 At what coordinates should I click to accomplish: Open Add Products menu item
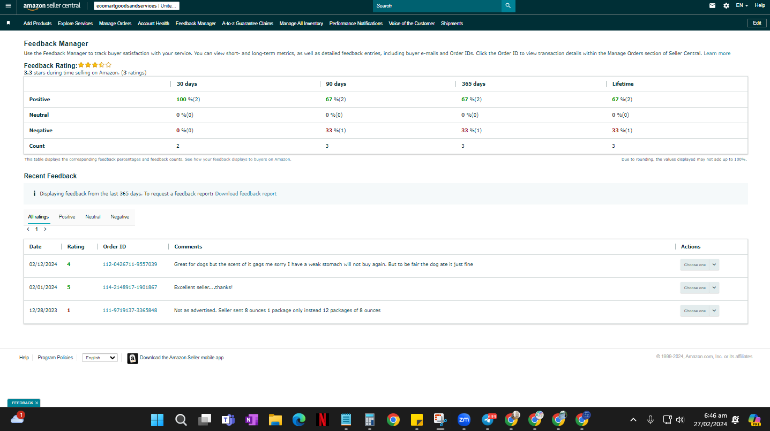[38, 24]
